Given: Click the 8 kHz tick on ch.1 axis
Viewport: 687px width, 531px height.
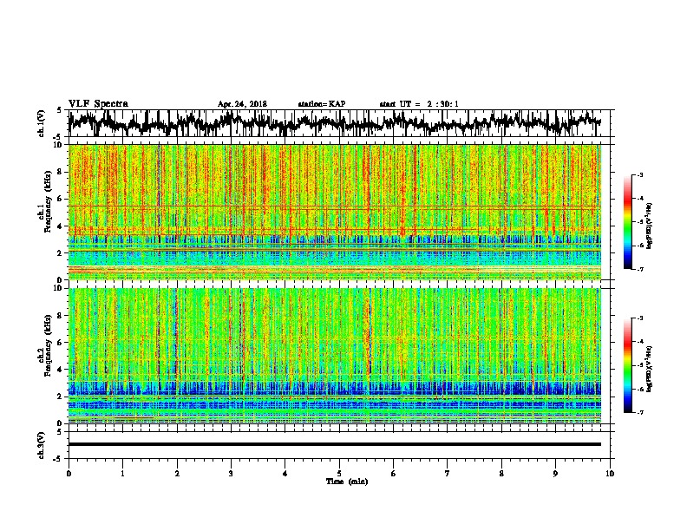Looking at the screenshot, I should [60, 172].
